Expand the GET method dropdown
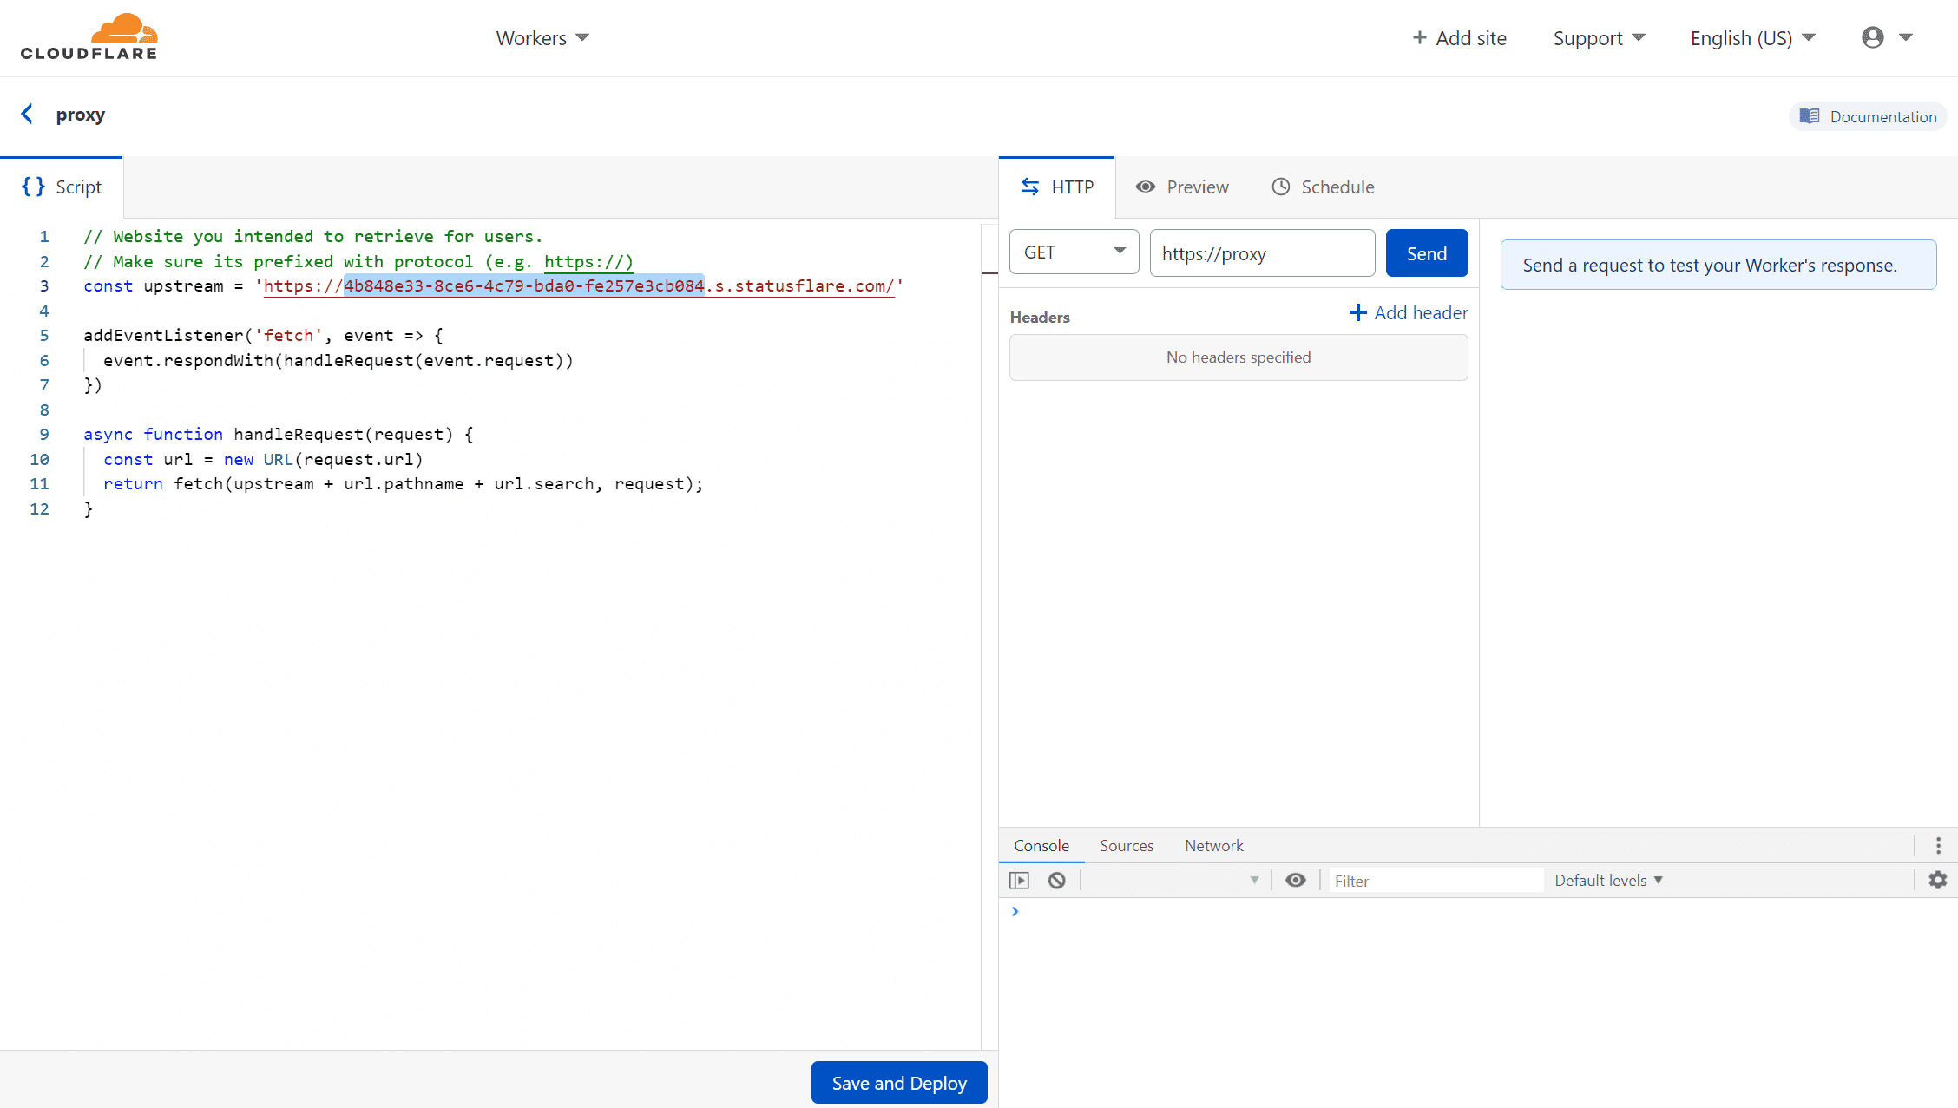Viewport: 1958px width, 1108px height. (1074, 252)
